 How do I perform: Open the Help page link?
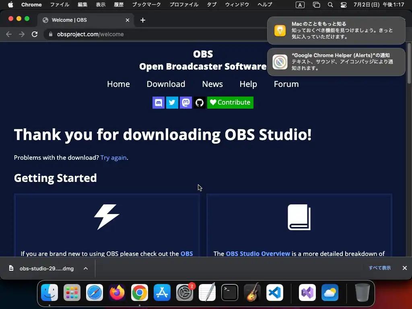tap(248, 84)
